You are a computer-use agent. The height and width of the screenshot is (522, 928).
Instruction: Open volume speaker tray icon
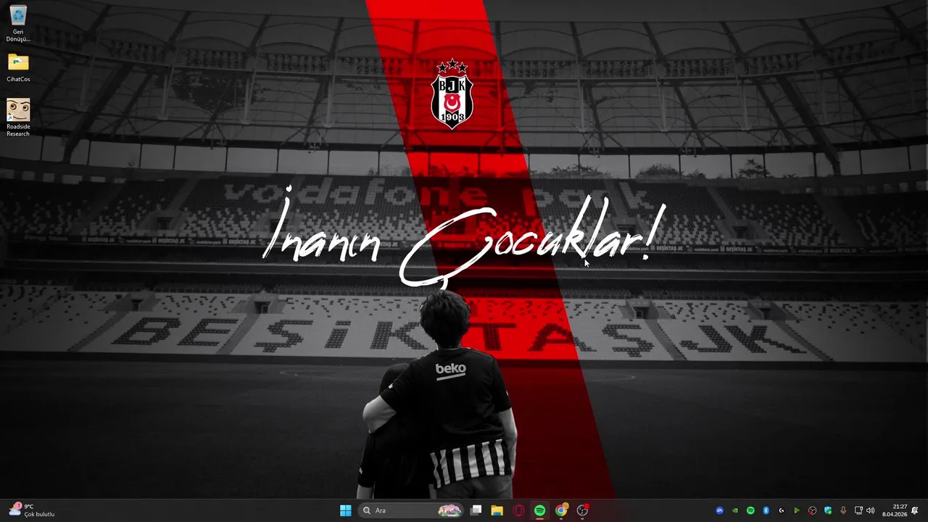tap(871, 510)
